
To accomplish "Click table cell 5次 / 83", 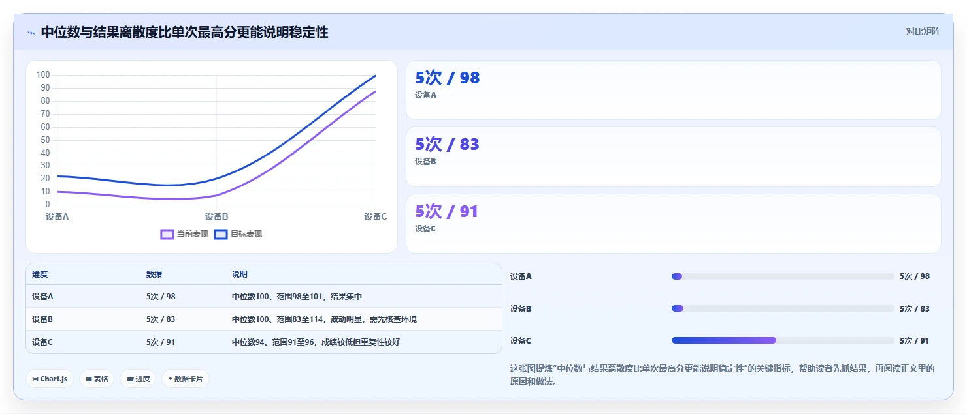I will click(161, 319).
